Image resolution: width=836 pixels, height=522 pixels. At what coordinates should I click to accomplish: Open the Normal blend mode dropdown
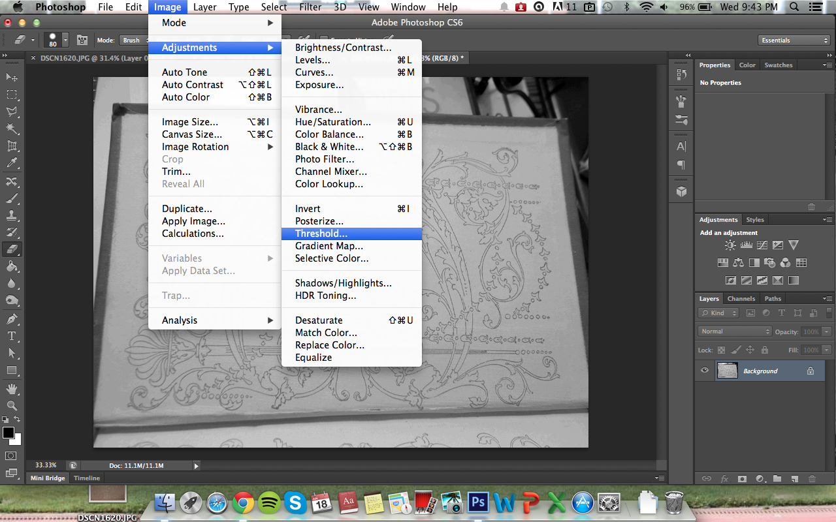pos(735,331)
